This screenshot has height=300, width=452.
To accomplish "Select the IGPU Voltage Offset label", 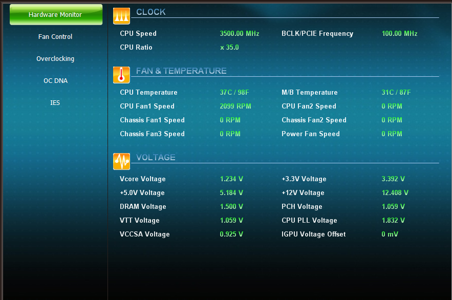I will point(314,234).
